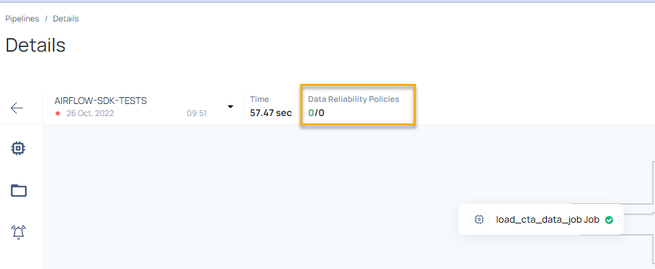Click the 0/0 policies count

316,113
